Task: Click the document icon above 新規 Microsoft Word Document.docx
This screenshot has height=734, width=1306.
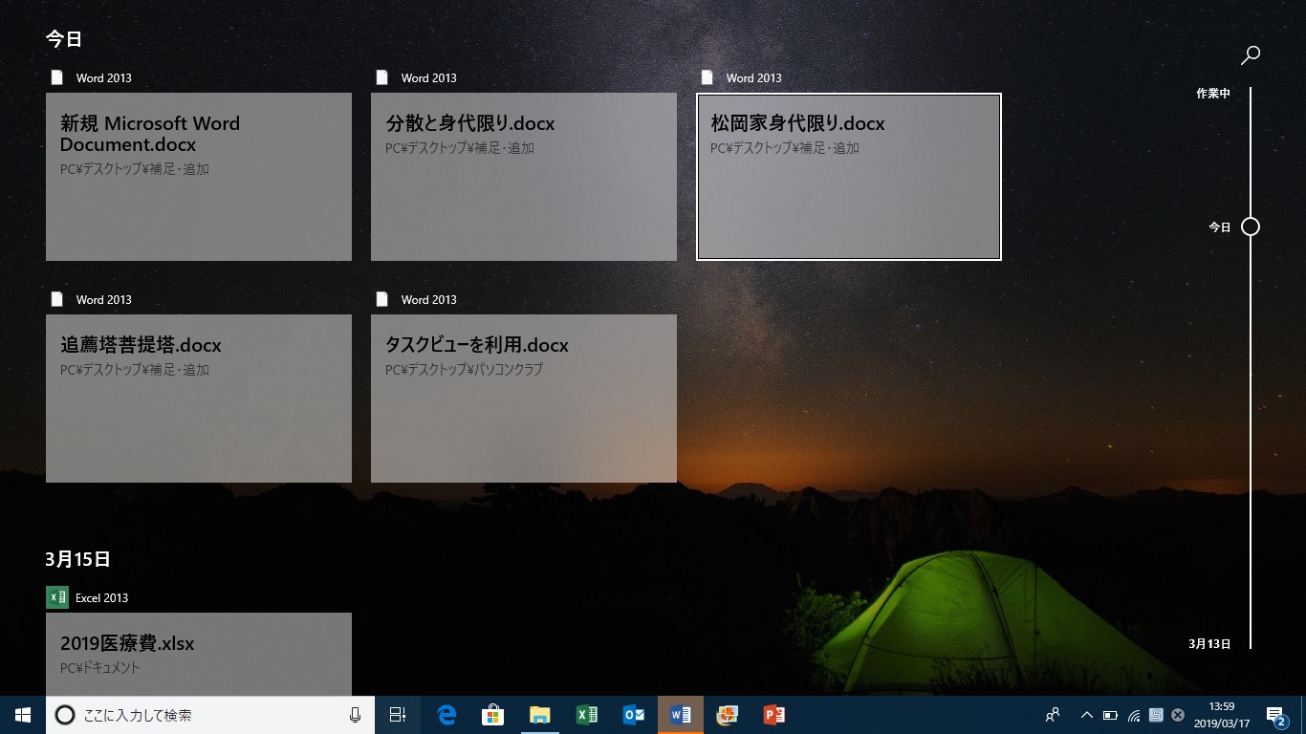Action: point(57,77)
